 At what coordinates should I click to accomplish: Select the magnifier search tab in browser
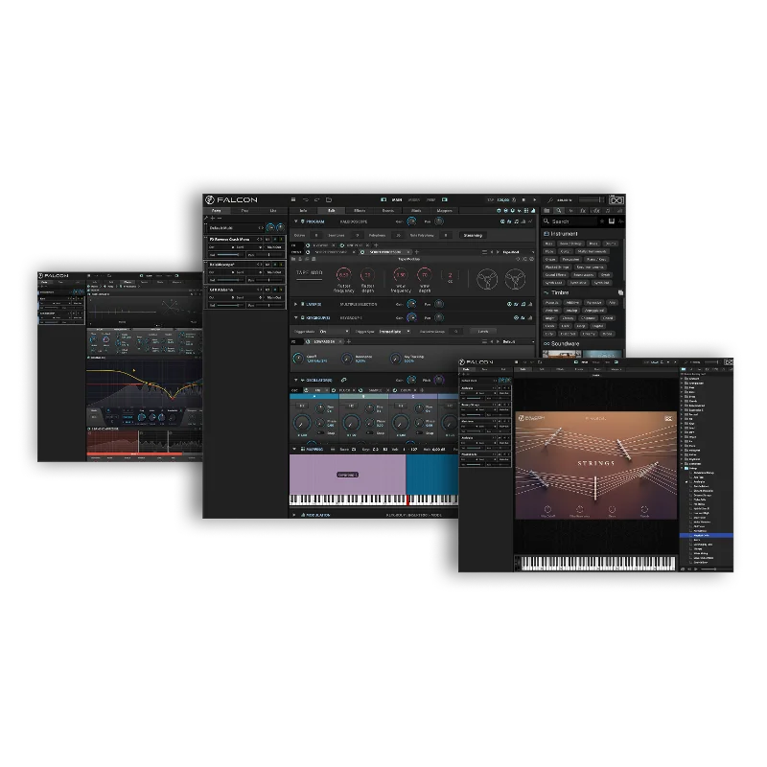[x=559, y=210]
